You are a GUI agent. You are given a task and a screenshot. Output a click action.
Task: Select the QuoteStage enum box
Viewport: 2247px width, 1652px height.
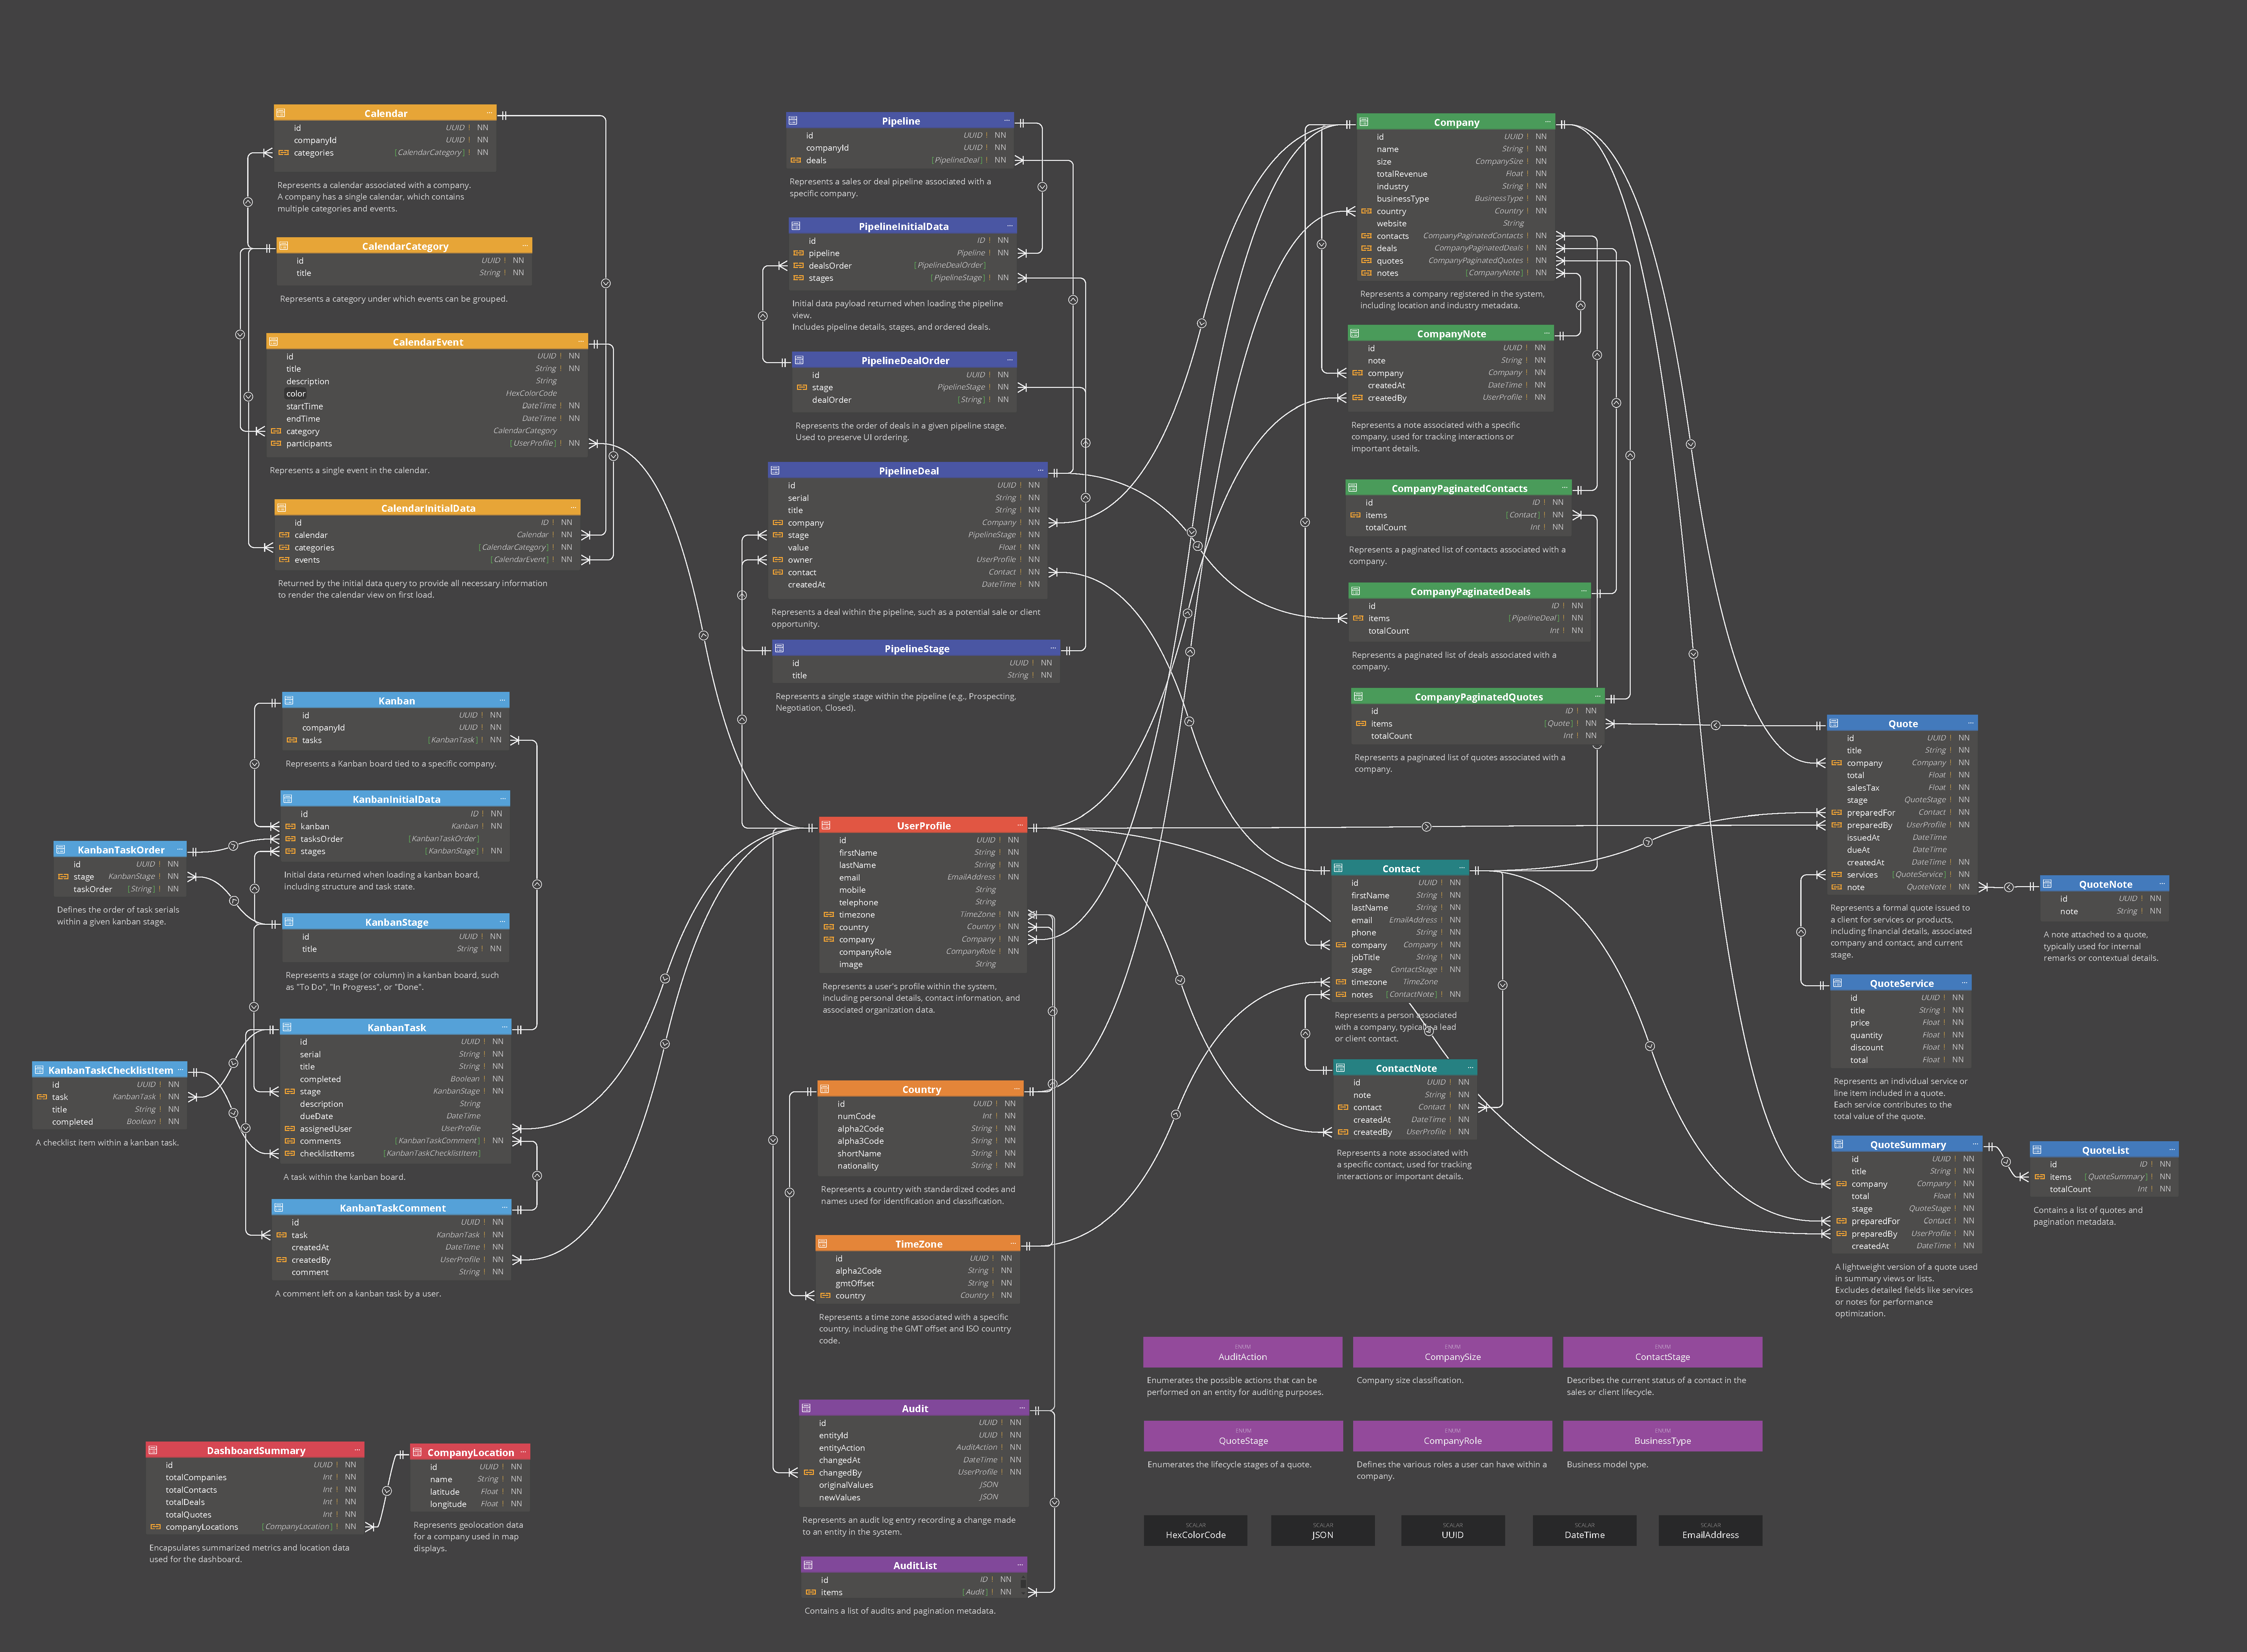[1243, 1436]
